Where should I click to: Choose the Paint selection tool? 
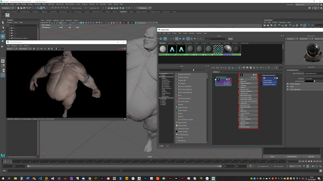pyautogui.click(x=3, y=32)
